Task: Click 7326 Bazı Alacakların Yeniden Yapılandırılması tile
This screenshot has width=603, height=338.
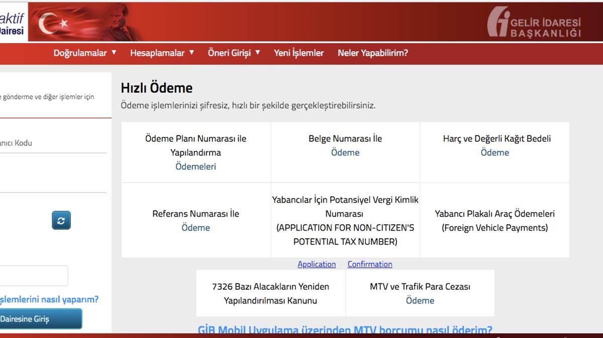Action: [x=270, y=293]
